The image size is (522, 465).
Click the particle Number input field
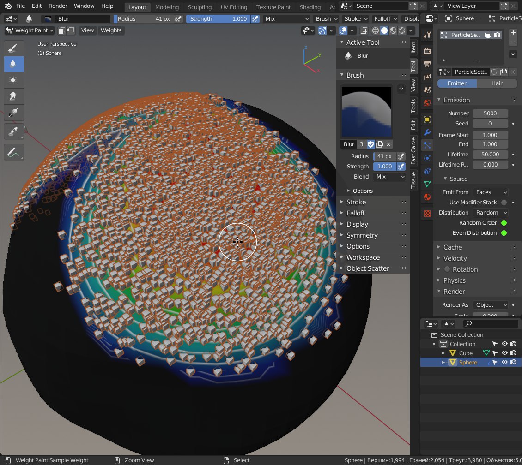click(x=490, y=113)
